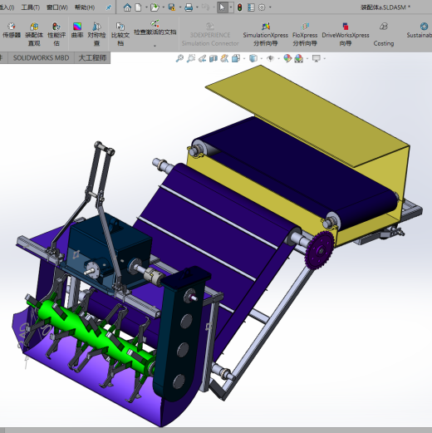Screen dimensions: 432x433
Task: Click the 比较文档 button
Action: click(x=120, y=34)
